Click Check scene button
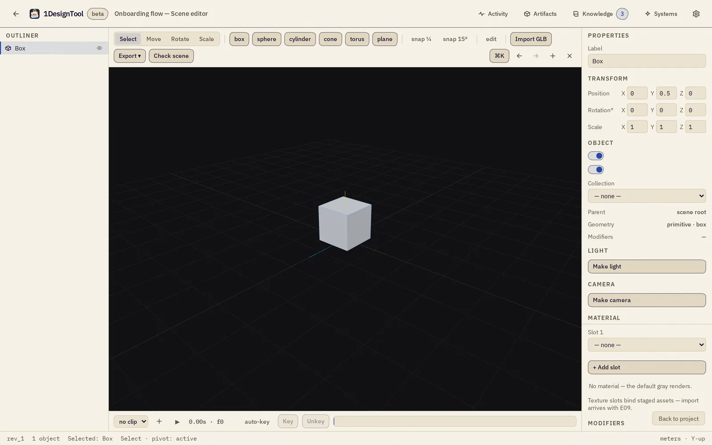Viewport: 712px width, 445px height. (171, 56)
